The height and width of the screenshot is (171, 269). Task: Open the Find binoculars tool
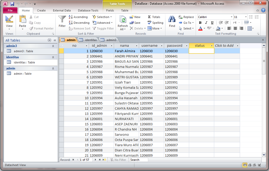coord(172,19)
